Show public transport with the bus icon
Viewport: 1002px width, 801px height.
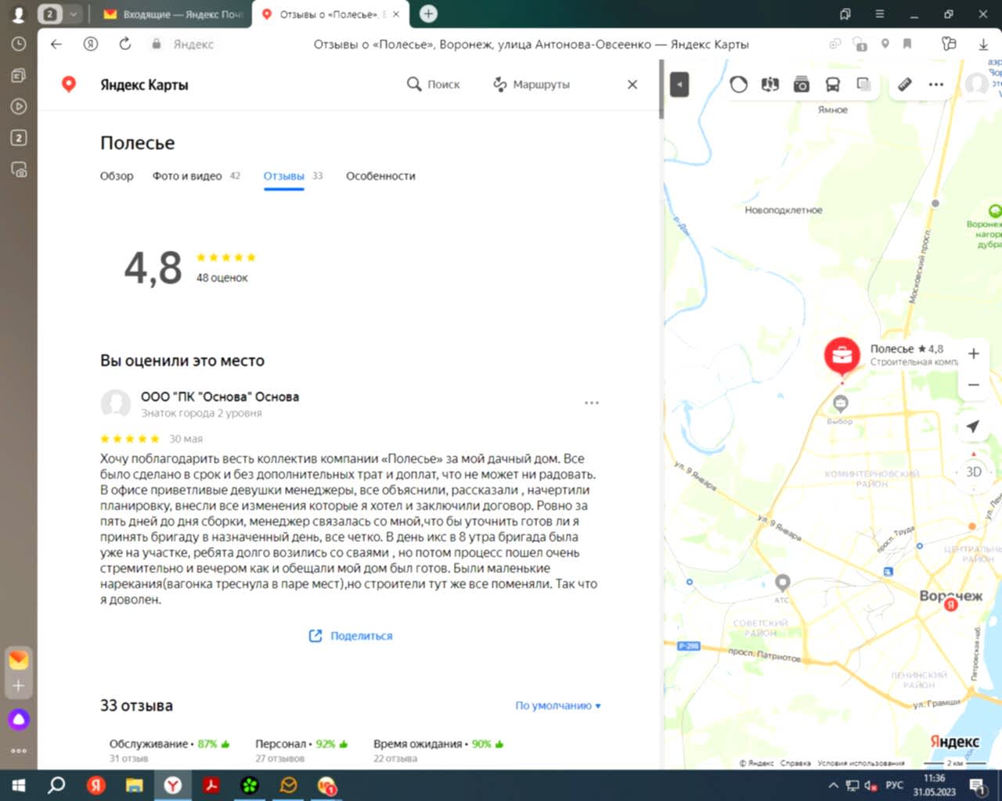pos(832,84)
